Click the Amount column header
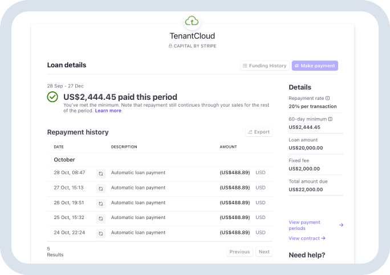The height and width of the screenshot is (275, 390). (228, 147)
